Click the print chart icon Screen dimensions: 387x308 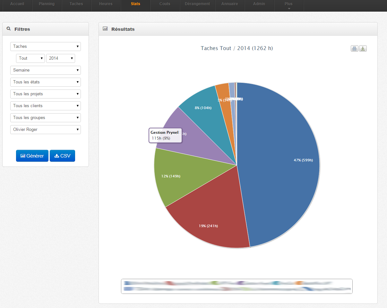click(354, 49)
